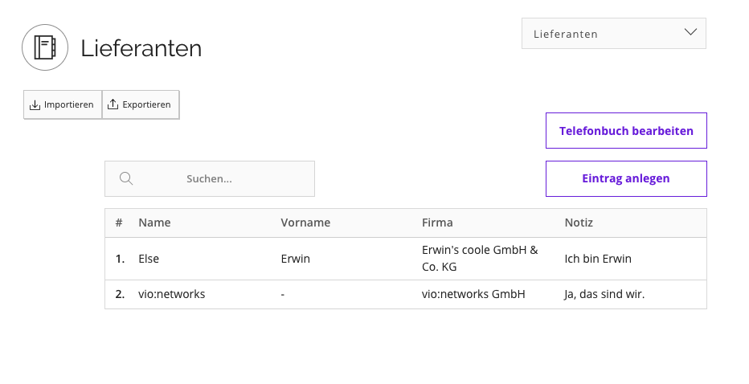Viewport: 749px width, 384px height.
Task: Click the Exportieren button
Action: [x=141, y=104]
